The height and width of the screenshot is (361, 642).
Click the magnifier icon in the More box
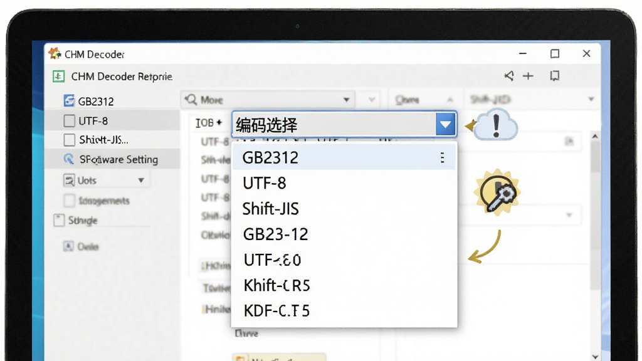(x=191, y=99)
